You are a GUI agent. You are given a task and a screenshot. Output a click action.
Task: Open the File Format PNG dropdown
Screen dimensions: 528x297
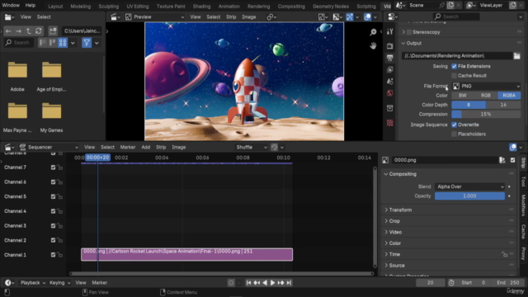point(486,86)
